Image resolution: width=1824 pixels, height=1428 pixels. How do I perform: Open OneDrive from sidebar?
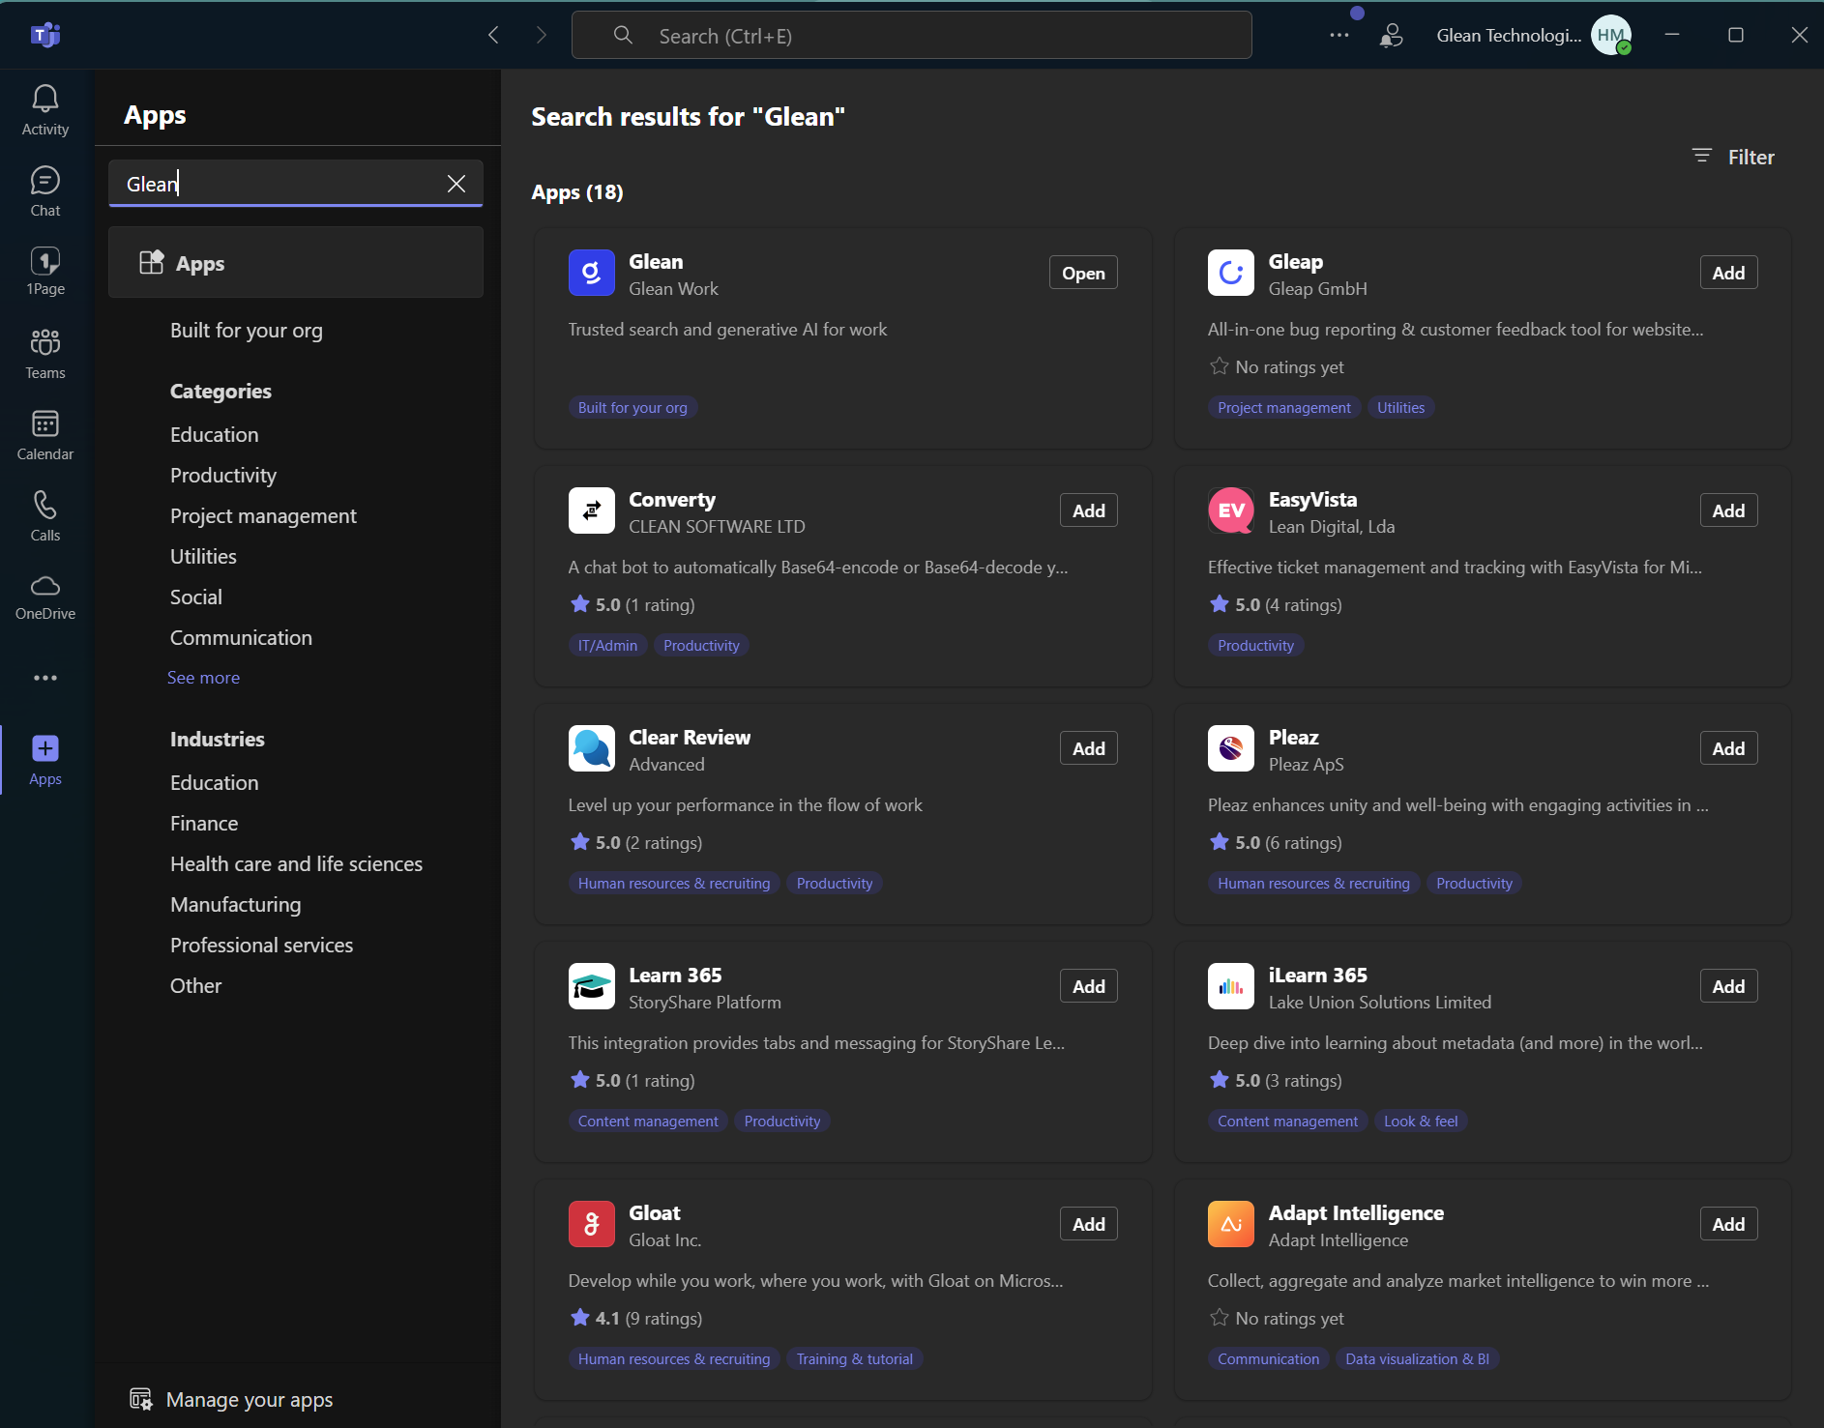tap(45, 597)
